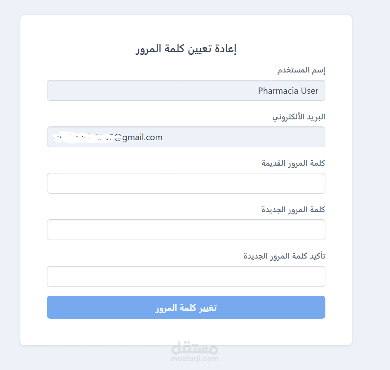Screen dimensions: 390x370
Task: Click blank card space below the submit button
Action: (x=111, y=332)
